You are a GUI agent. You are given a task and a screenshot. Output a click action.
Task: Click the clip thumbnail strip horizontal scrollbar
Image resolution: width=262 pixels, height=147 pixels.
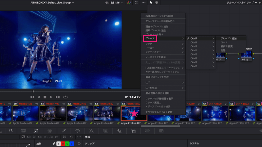160,126
